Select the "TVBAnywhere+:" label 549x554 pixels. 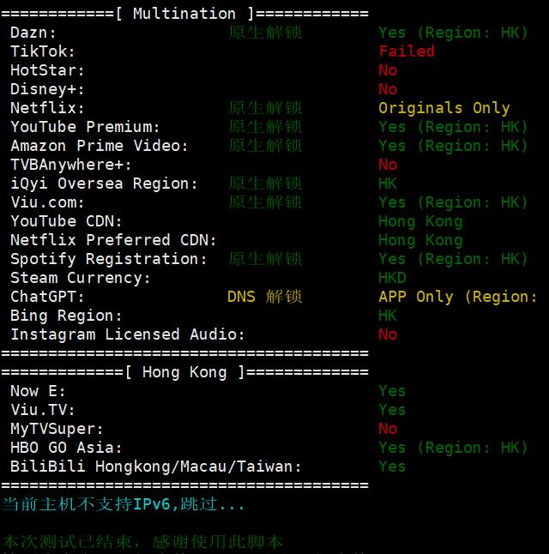click(x=71, y=165)
